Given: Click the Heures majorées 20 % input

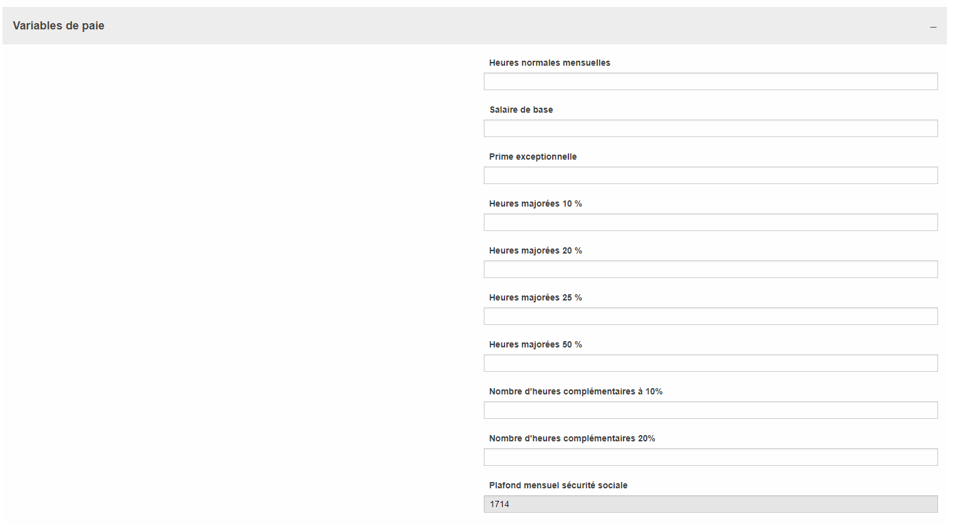Looking at the screenshot, I should pos(711,269).
